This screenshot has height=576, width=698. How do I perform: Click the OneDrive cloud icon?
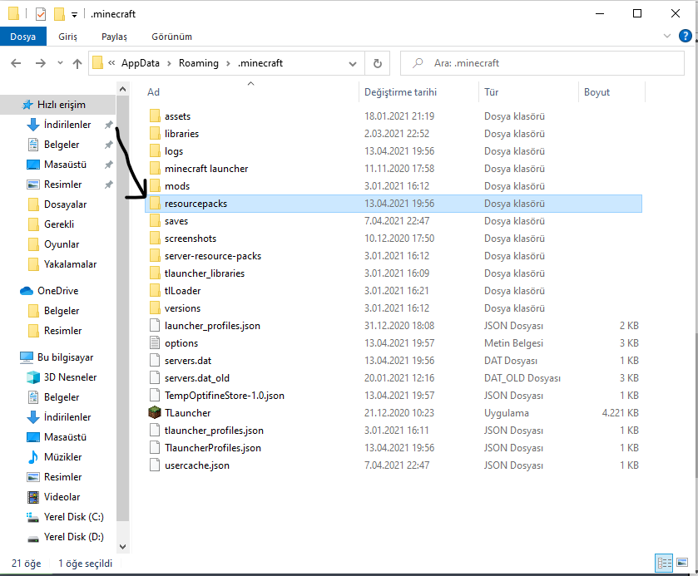[x=27, y=291]
